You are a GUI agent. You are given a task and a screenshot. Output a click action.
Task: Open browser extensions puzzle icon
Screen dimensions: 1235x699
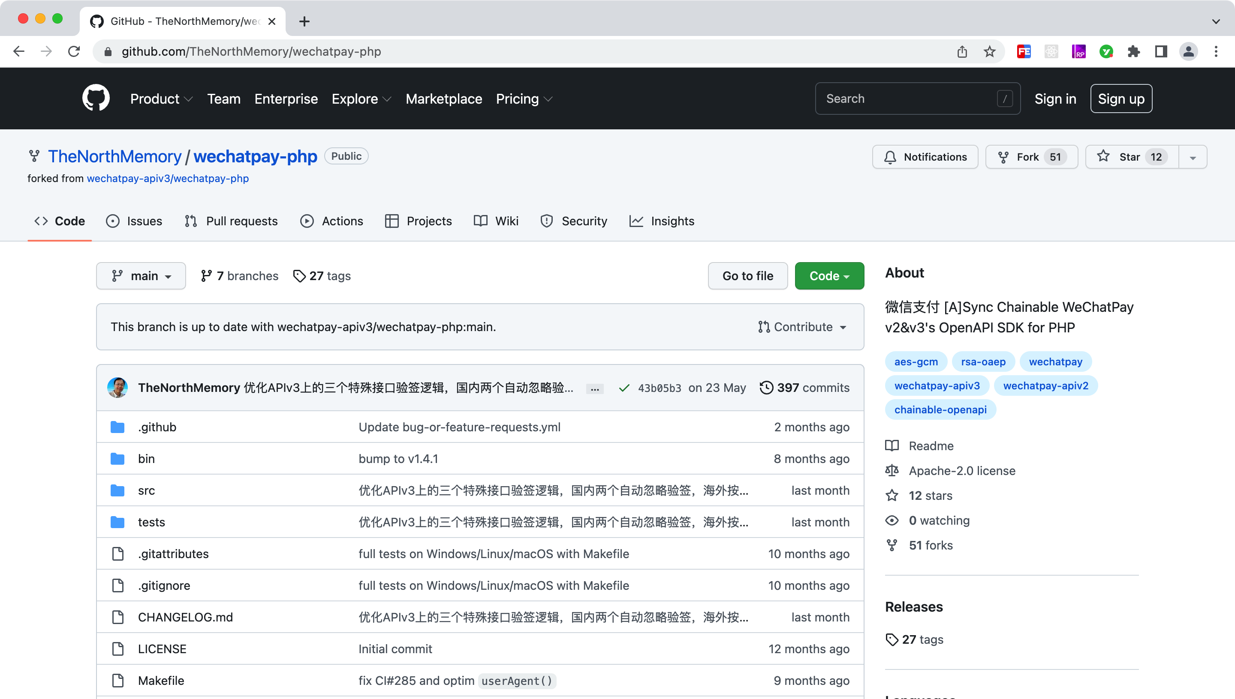pyautogui.click(x=1134, y=51)
